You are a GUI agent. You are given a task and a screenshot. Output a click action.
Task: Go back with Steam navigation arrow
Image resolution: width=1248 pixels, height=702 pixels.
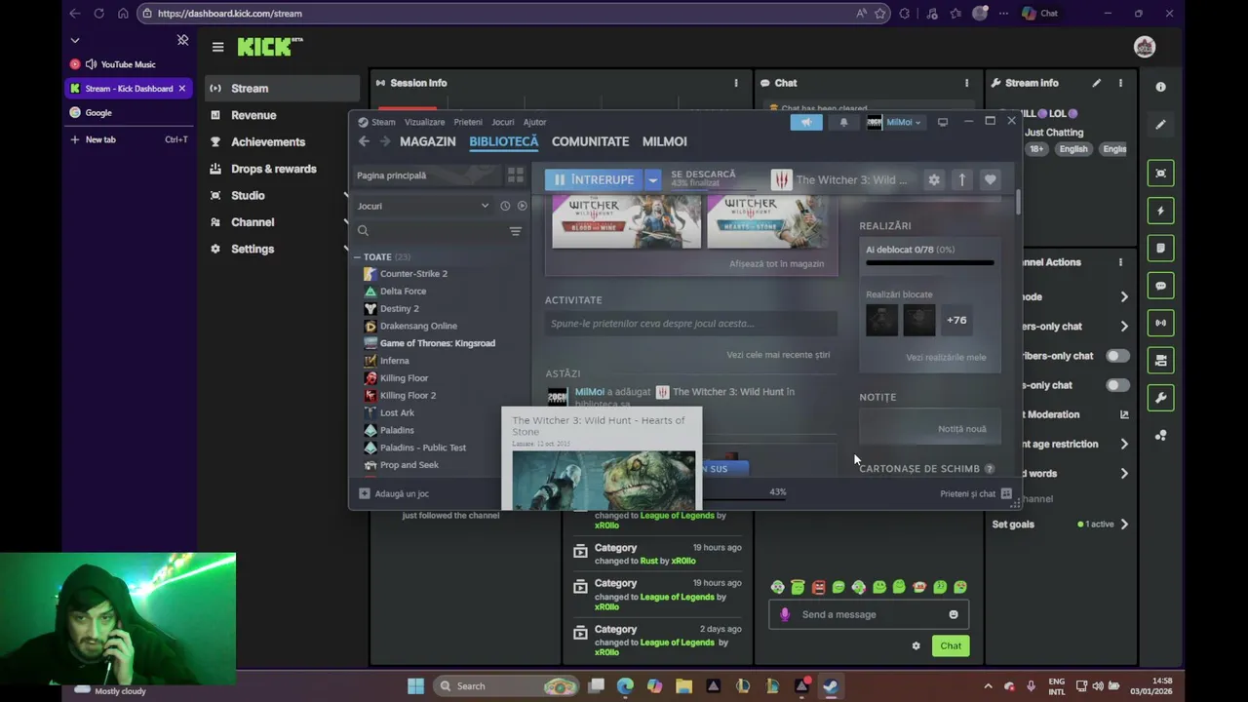pyautogui.click(x=364, y=141)
